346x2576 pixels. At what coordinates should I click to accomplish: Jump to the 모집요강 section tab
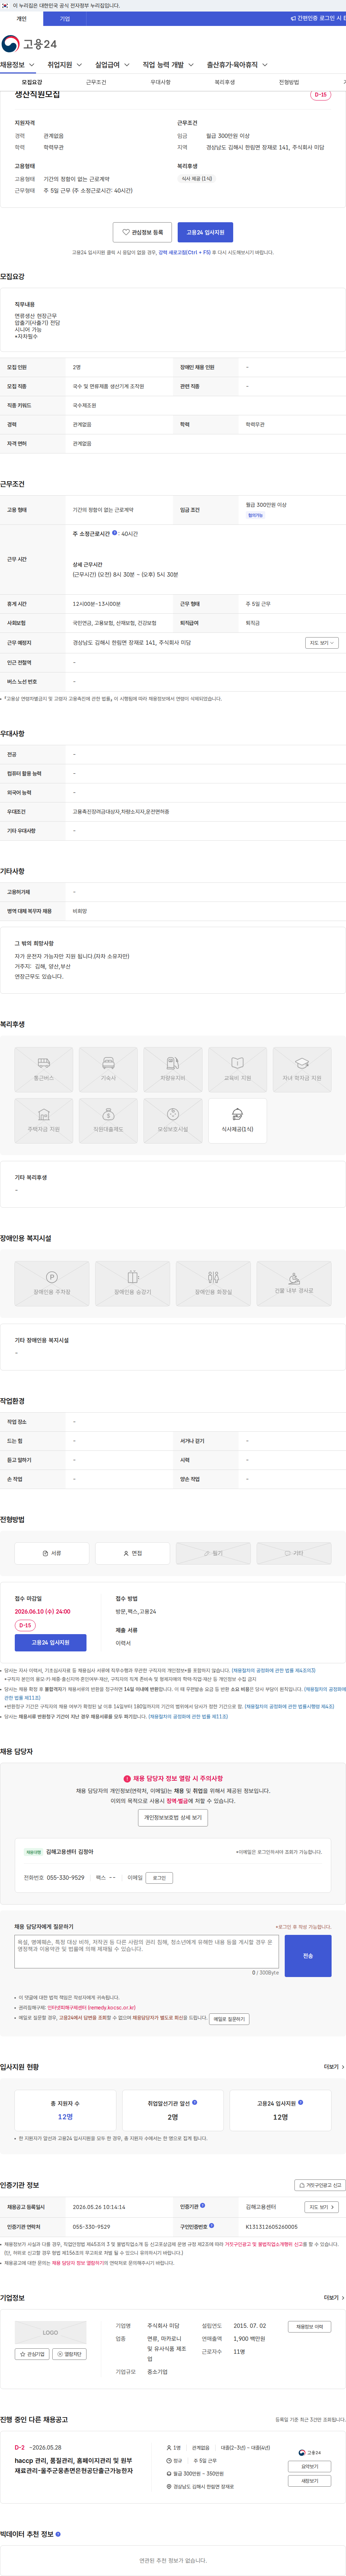tap(32, 82)
